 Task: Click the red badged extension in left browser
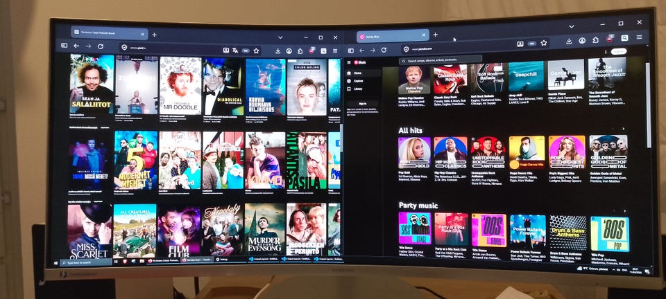point(311,51)
